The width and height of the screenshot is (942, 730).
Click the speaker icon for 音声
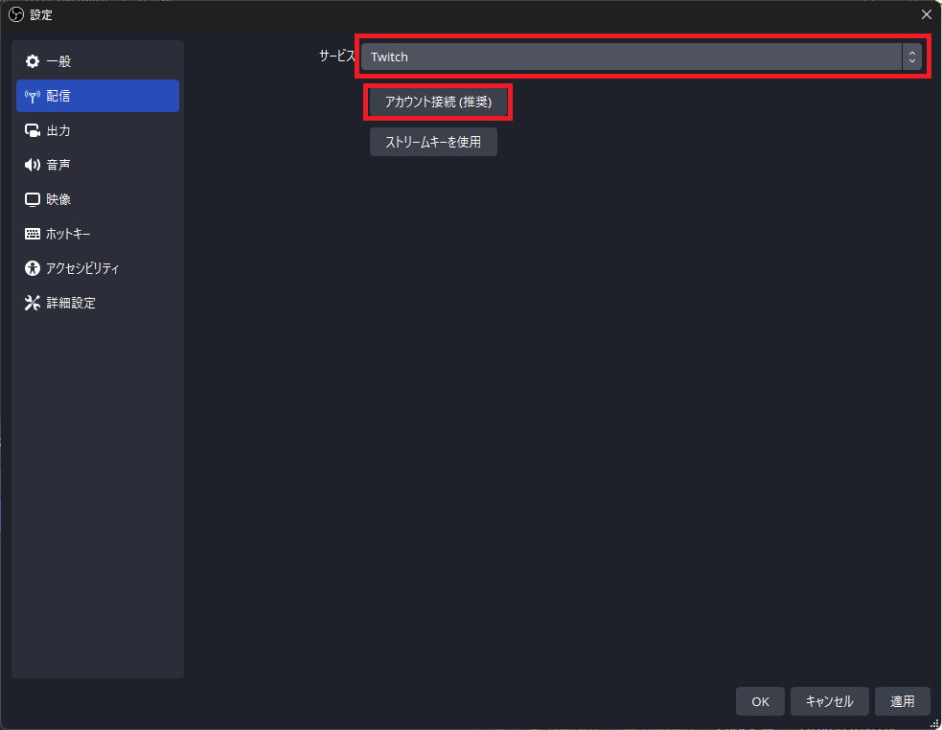[x=33, y=165]
